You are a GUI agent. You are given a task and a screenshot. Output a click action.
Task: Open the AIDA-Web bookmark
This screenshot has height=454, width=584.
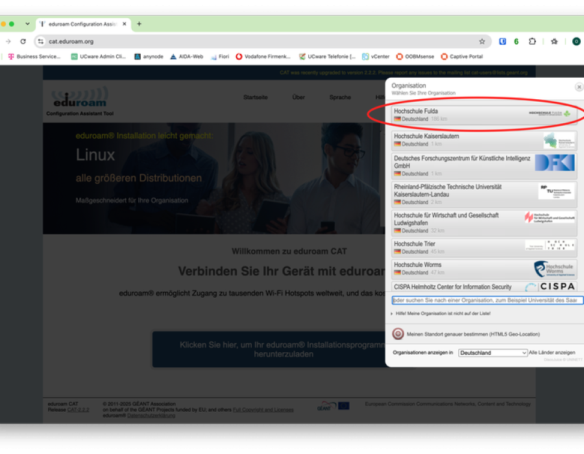[187, 56]
